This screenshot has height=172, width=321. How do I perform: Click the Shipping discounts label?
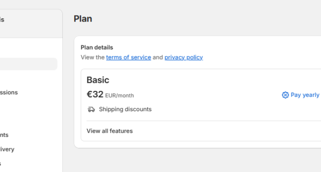coord(125,109)
